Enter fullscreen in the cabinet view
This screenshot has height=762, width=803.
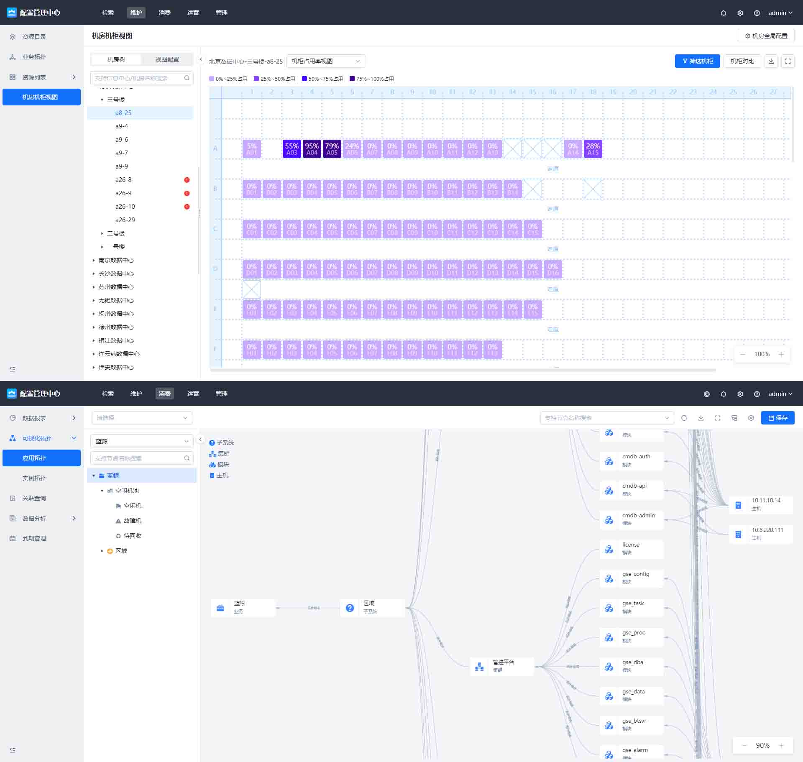point(788,61)
